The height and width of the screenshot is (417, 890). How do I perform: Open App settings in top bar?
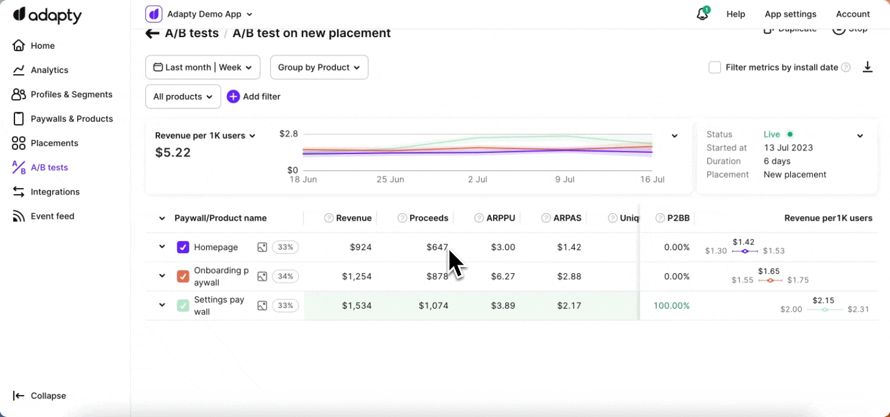(790, 14)
